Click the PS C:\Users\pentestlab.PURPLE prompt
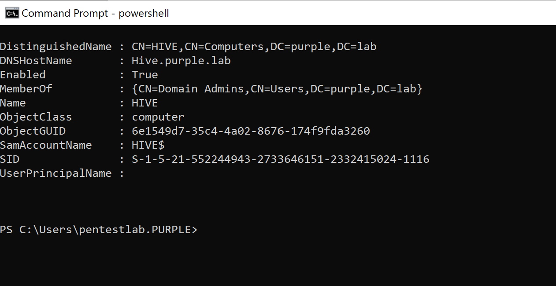 (99, 230)
